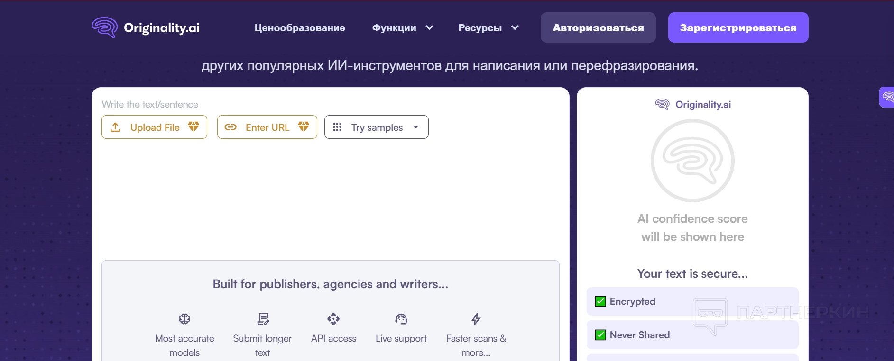Click the Most accurate models brain icon
894x361 pixels.
pos(184,319)
